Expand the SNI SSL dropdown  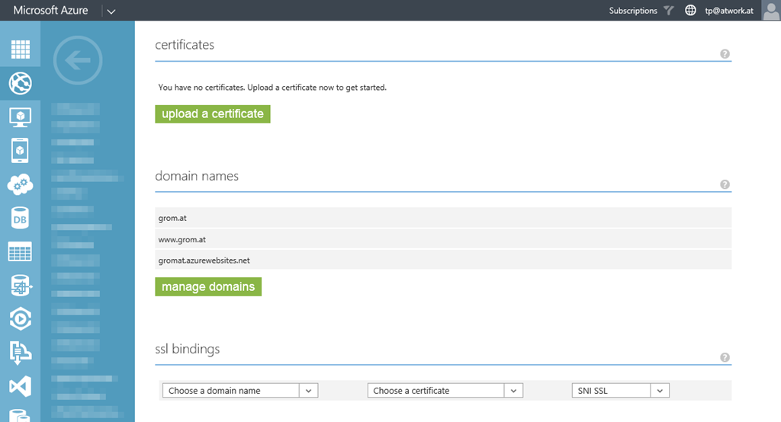[620, 390]
